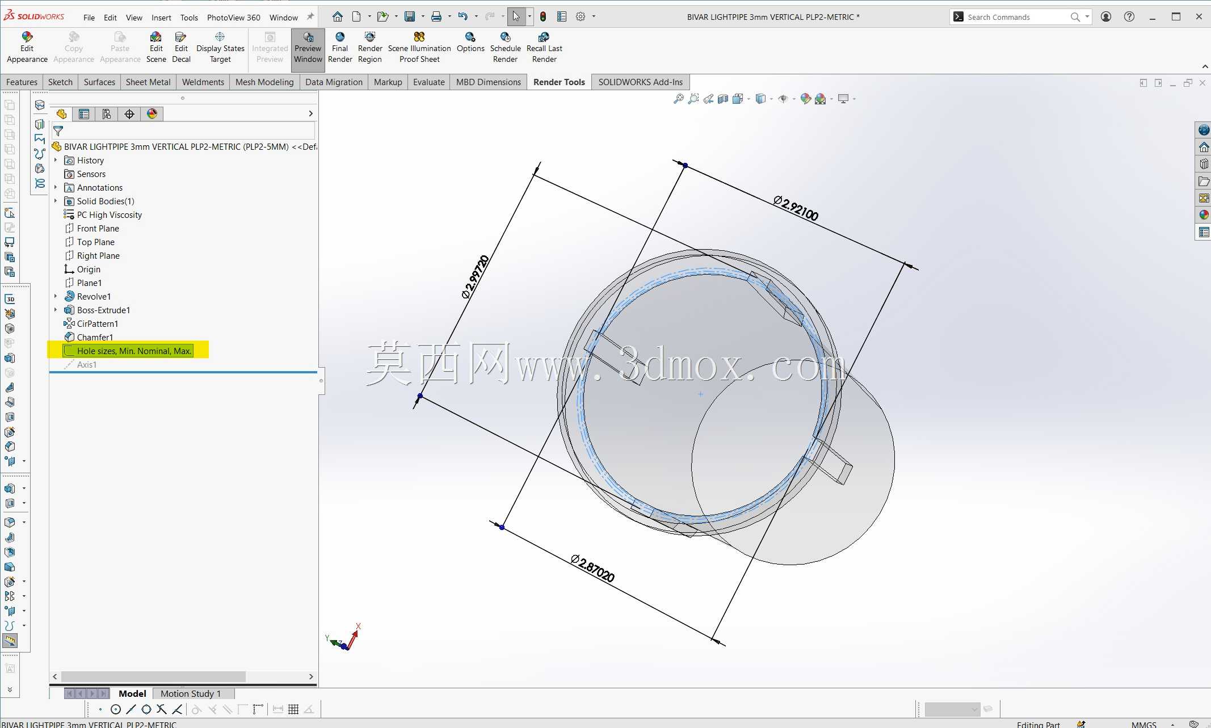Open the ConfigurationManager tab
Screen dimensions: 1211x728
click(107, 114)
